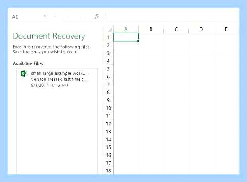
Task: Select row 4 header
Action: tap(108, 61)
